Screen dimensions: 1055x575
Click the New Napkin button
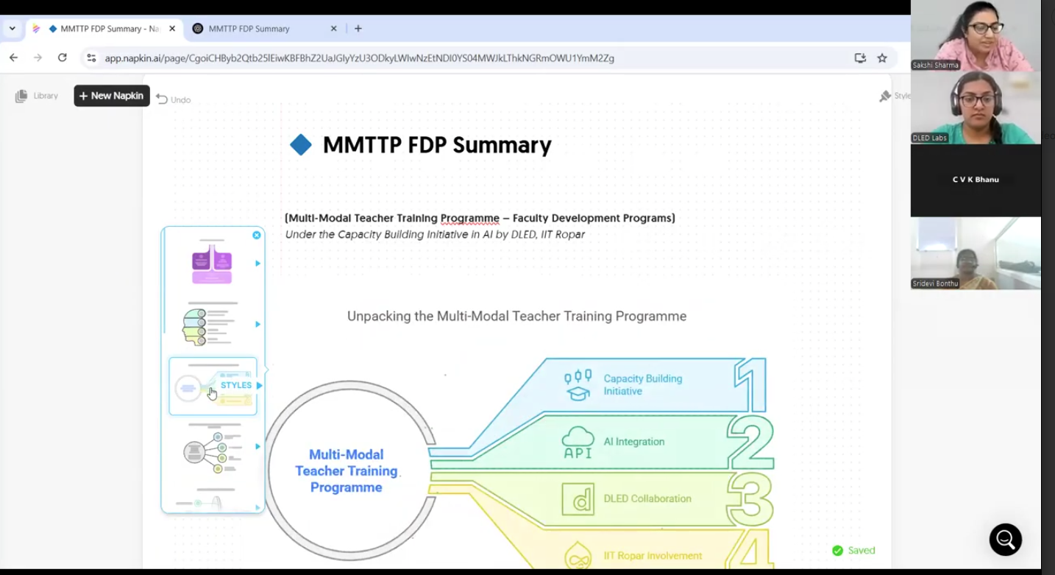pos(112,96)
